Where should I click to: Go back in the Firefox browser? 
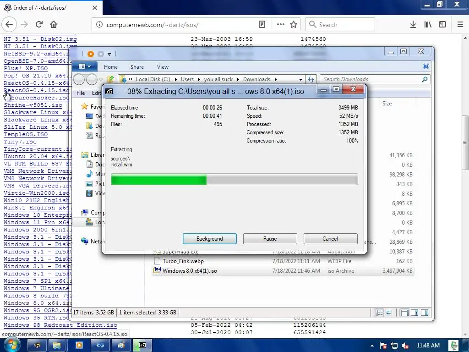pos(9,24)
